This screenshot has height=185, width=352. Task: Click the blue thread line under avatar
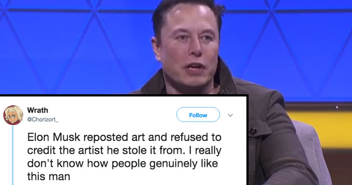point(13,155)
